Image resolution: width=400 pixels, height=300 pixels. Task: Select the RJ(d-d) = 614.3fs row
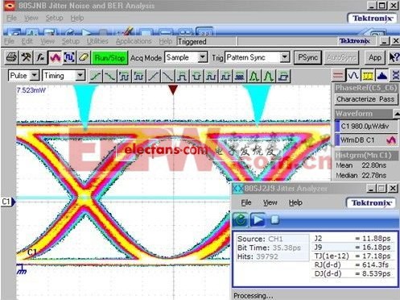tap(353, 265)
